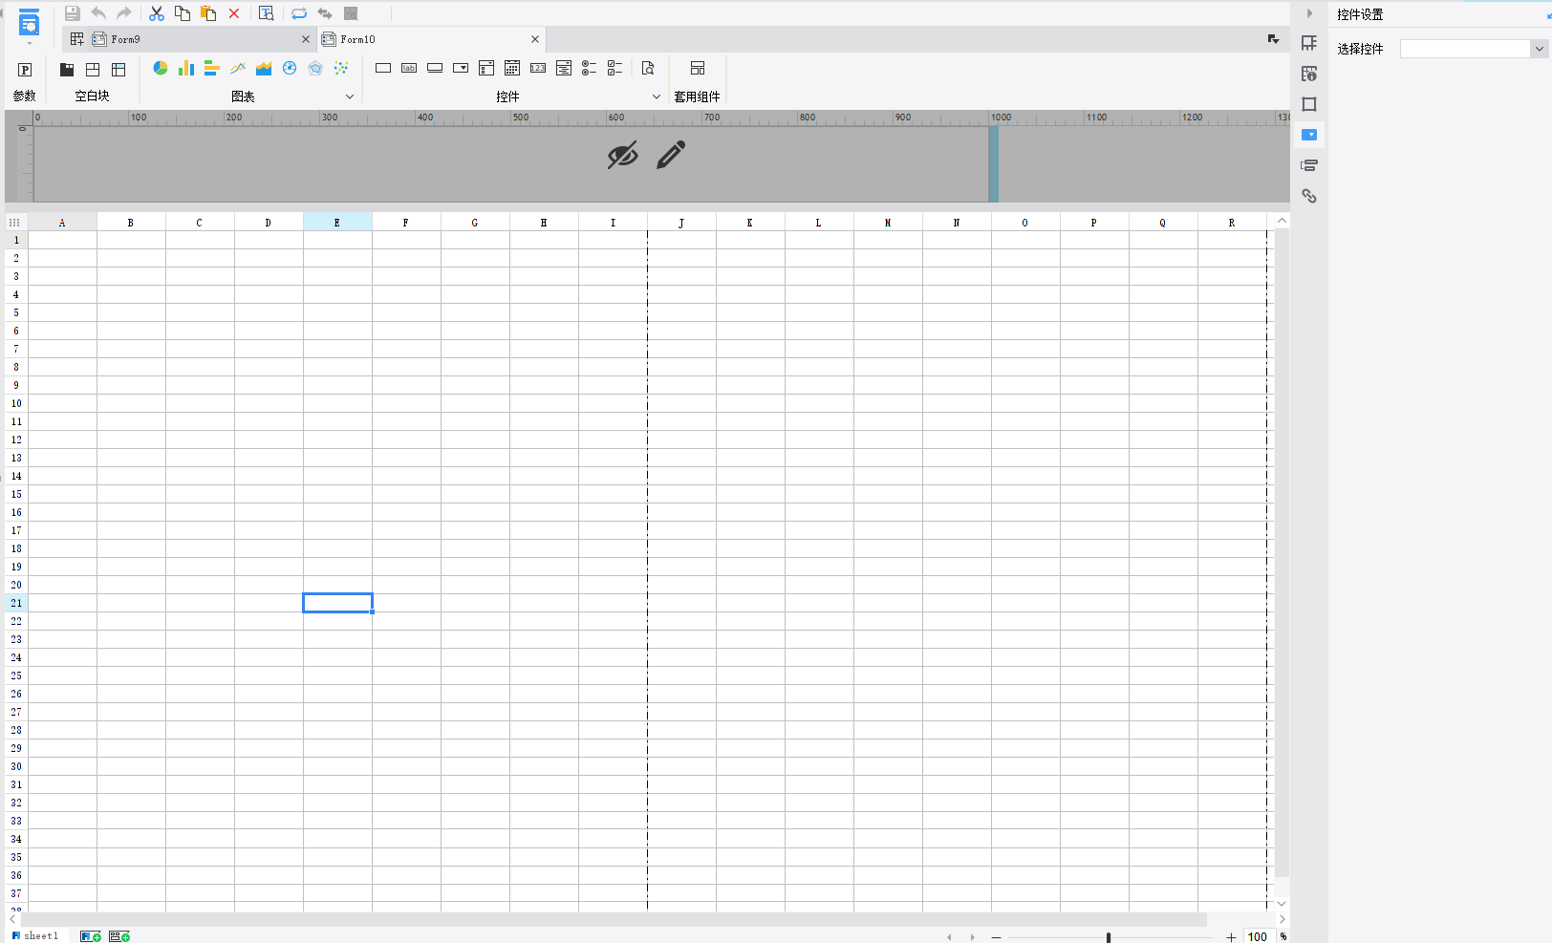The width and height of the screenshot is (1552, 943).
Task: Open cell attributes icon in right sidebar
Action: (1309, 74)
